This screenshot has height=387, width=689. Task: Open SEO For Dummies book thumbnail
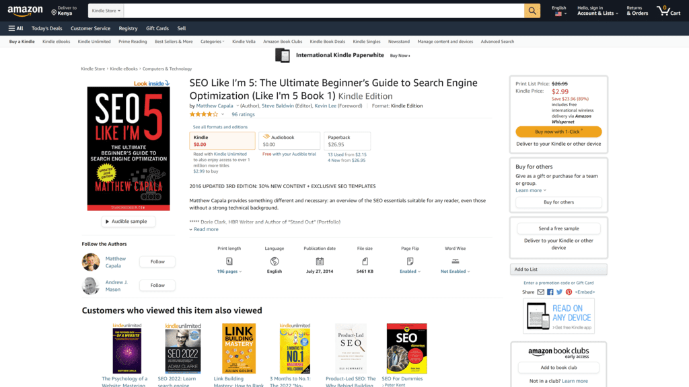(406, 349)
